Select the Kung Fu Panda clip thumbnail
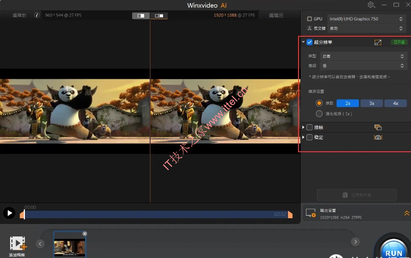 pyautogui.click(x=70, y=245)
